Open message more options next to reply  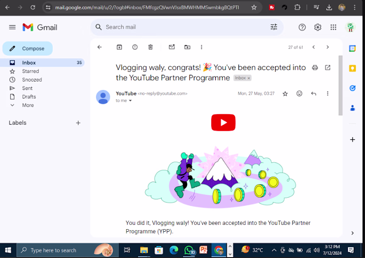[328, 94]
